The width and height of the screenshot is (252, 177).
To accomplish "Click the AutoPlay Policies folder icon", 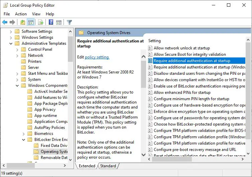I will click(30, 128).
